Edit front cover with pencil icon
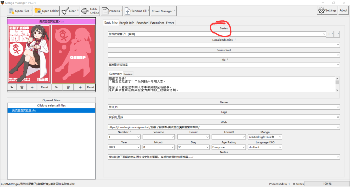This screenshot has height=187, width=350. pyautogui.click(x=12, y=87)
